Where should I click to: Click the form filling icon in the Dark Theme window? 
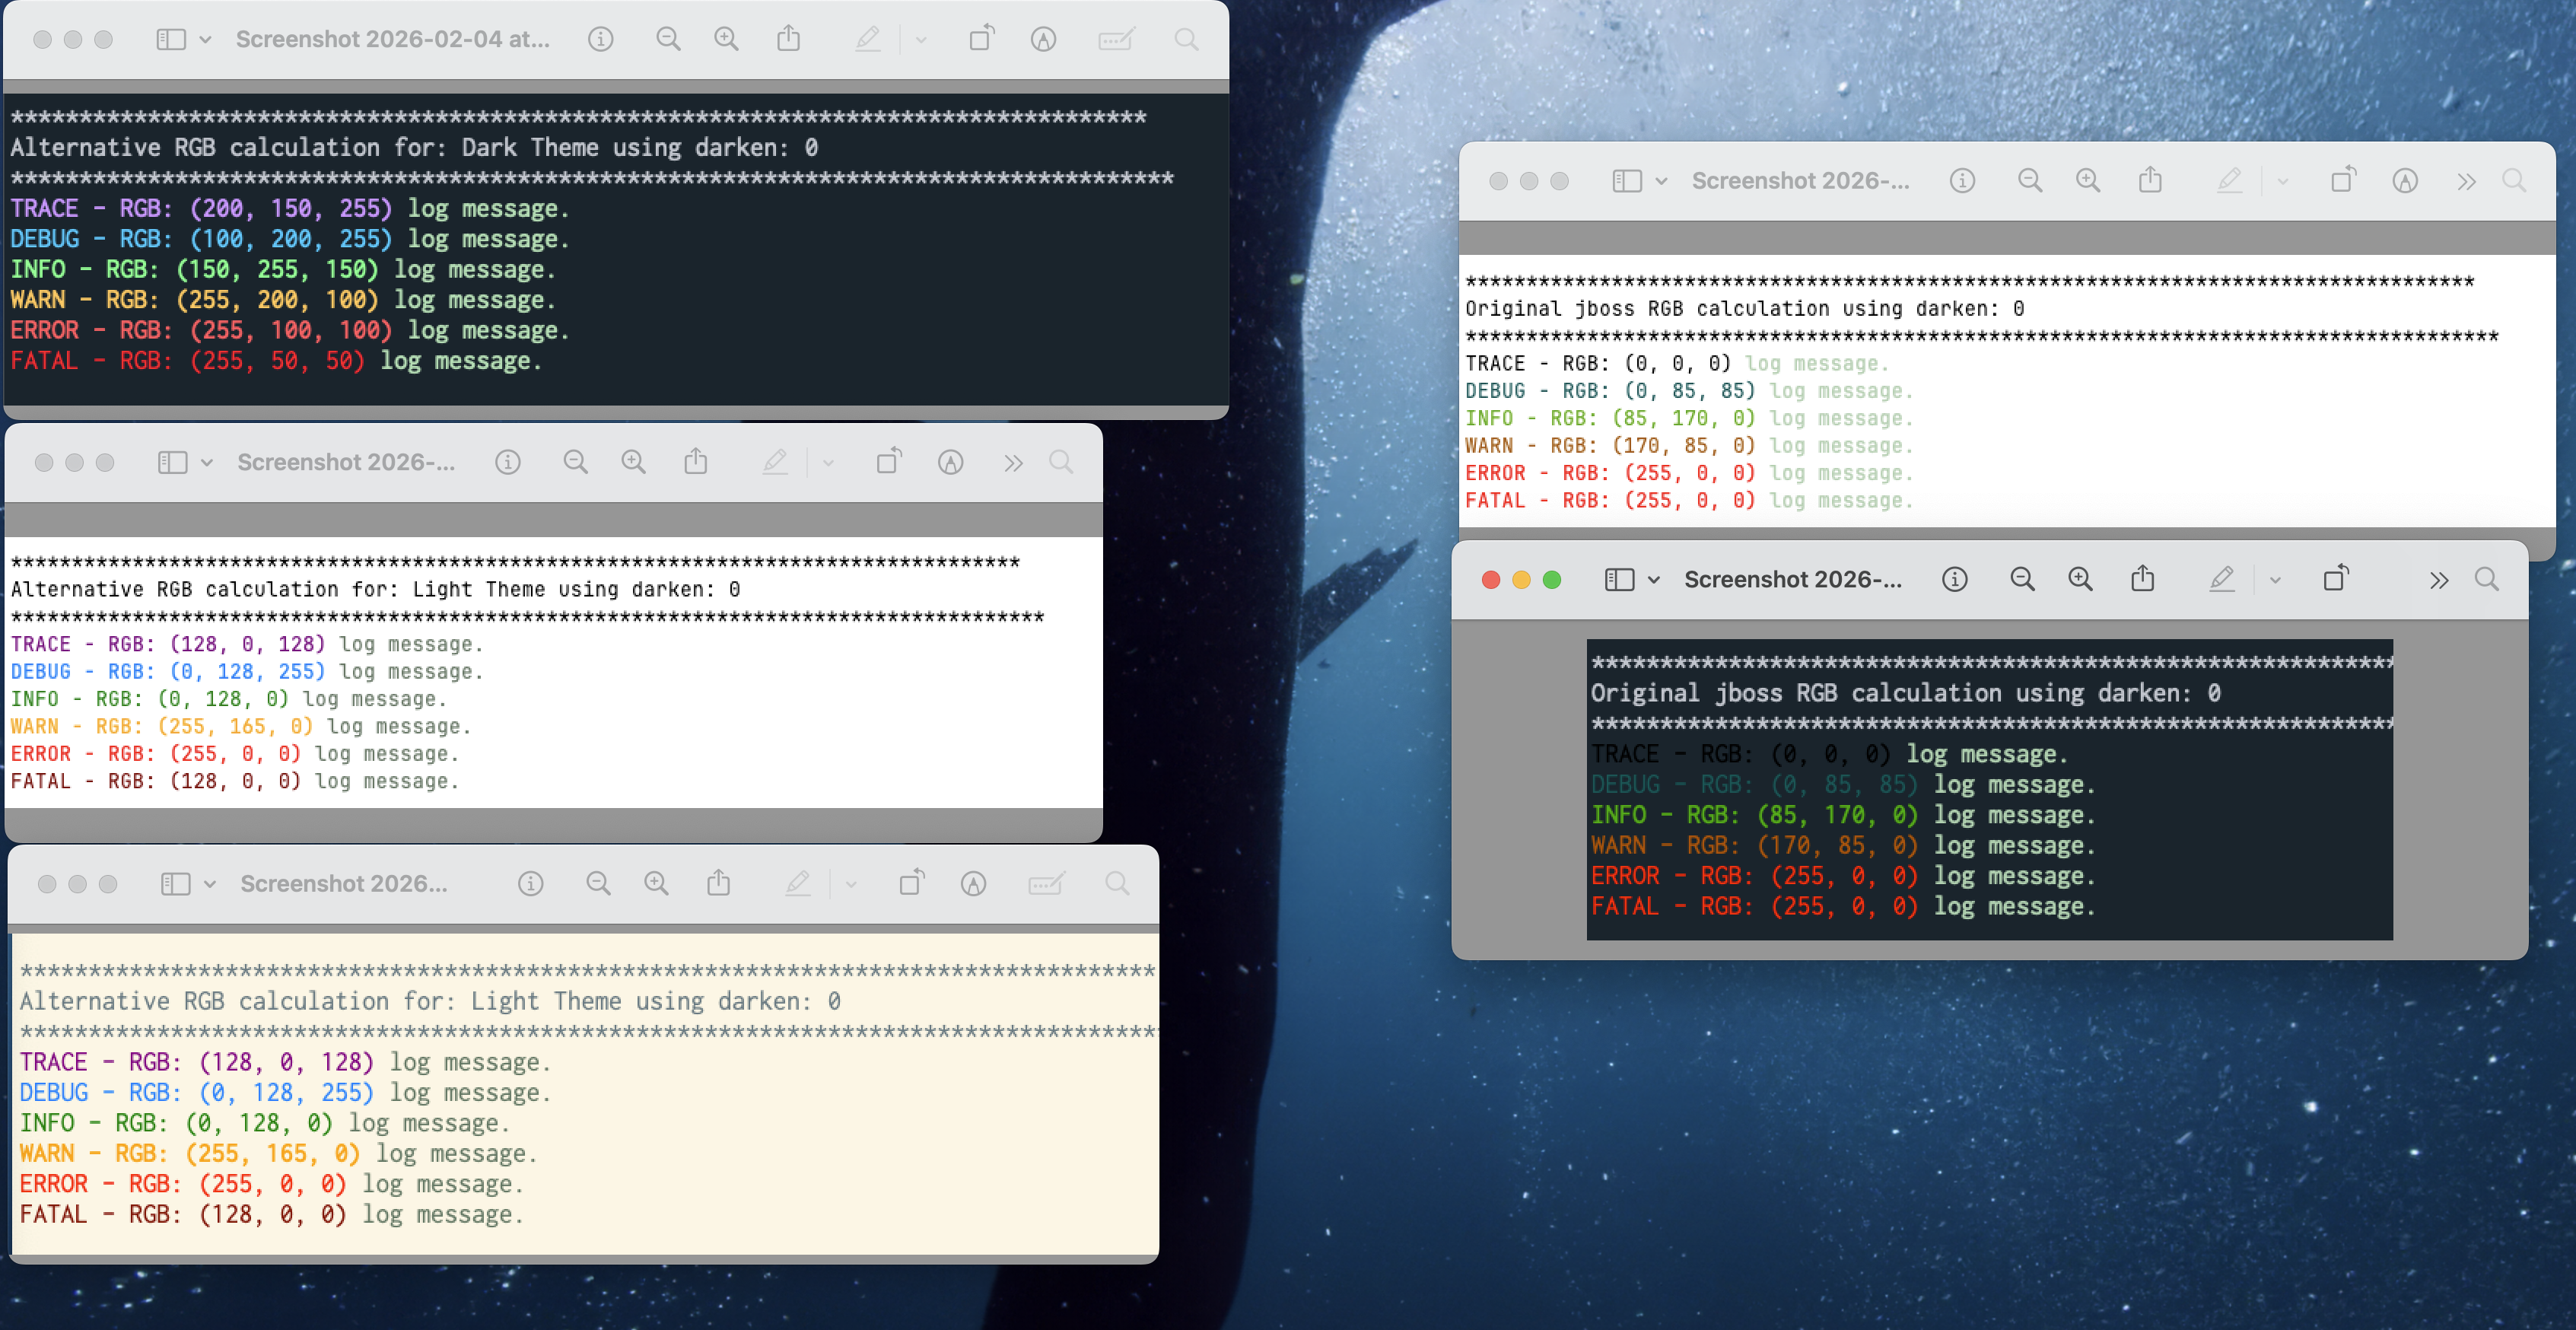[1115, 39]
